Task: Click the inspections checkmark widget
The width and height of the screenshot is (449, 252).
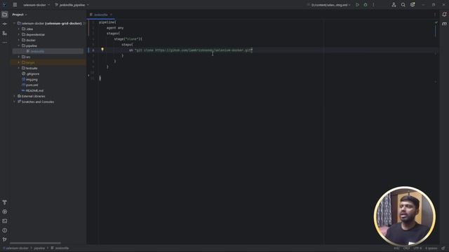Action: 436,22
